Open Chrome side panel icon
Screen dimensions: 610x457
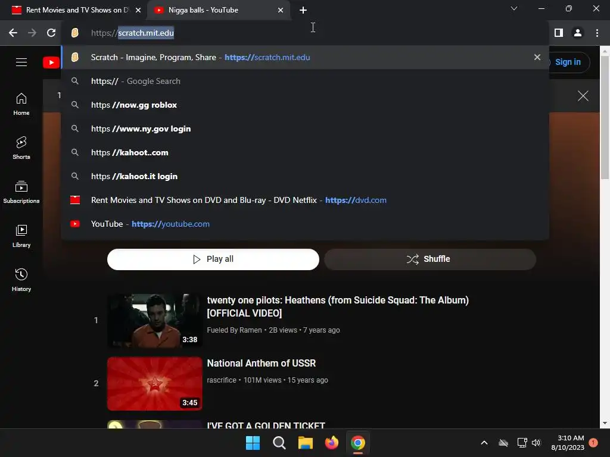(559, 33)
